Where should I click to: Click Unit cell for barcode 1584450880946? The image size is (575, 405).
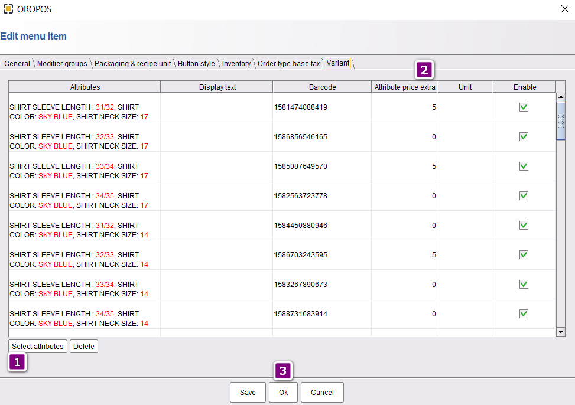464,225
